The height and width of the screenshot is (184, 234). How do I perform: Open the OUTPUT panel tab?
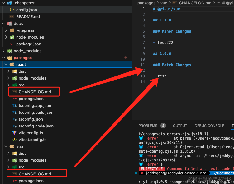pos(180,126)
